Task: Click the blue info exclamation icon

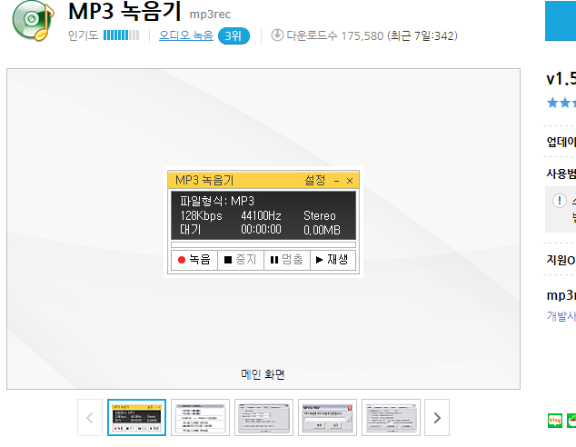Action: coord(560,201)
